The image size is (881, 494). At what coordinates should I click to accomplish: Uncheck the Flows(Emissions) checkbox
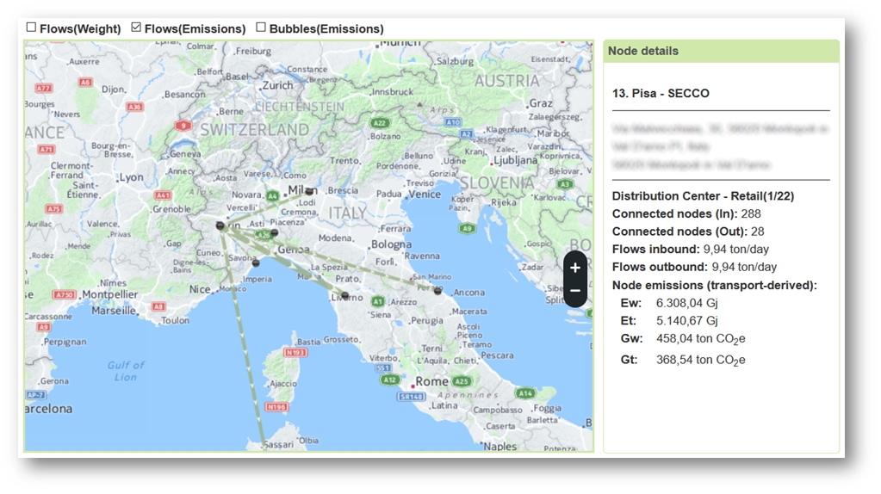tap(136, 28)
